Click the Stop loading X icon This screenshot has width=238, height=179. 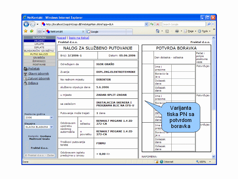(158, 24)
